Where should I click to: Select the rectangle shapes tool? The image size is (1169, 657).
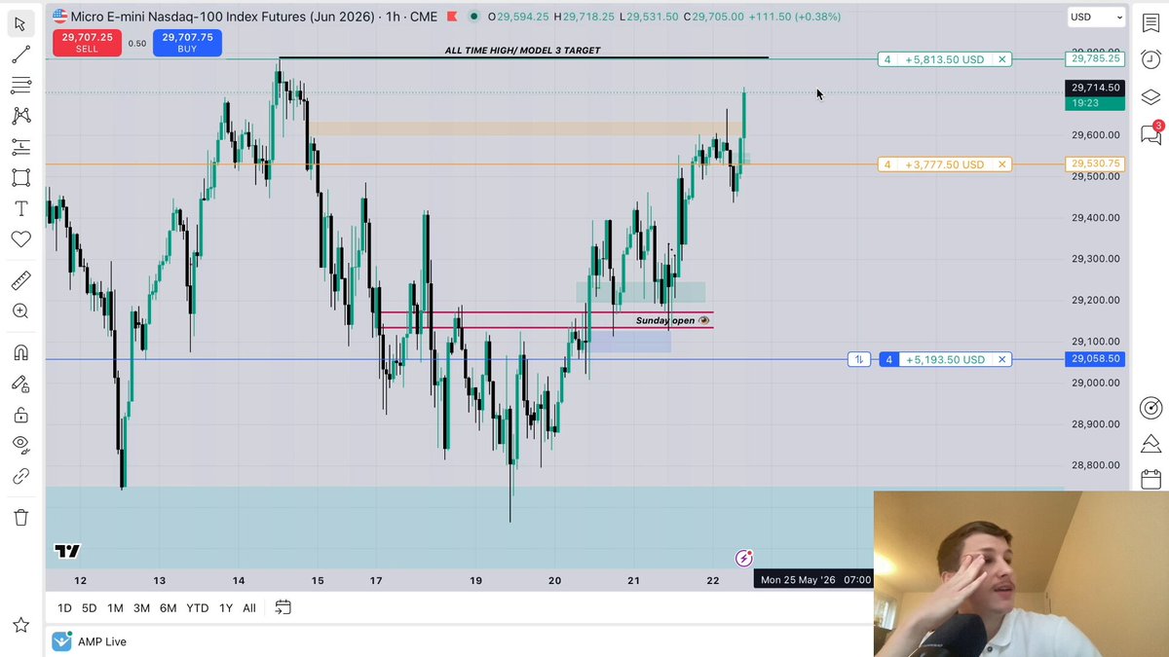20,177
